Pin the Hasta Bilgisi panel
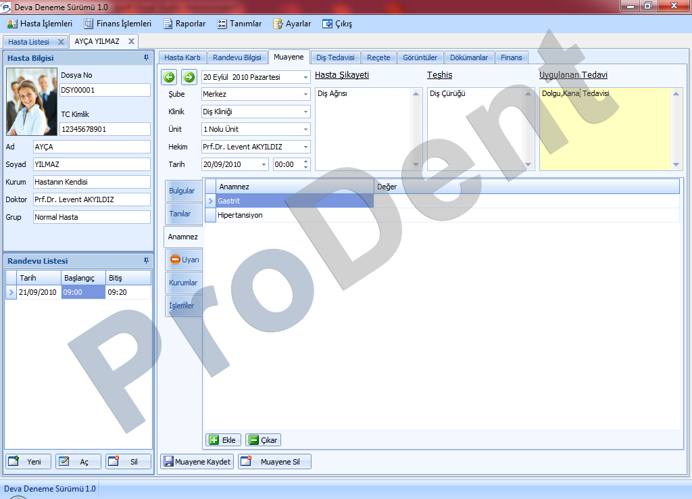This screenshot has height=499, width=692. pyautogui.click(x=146, y=58)
